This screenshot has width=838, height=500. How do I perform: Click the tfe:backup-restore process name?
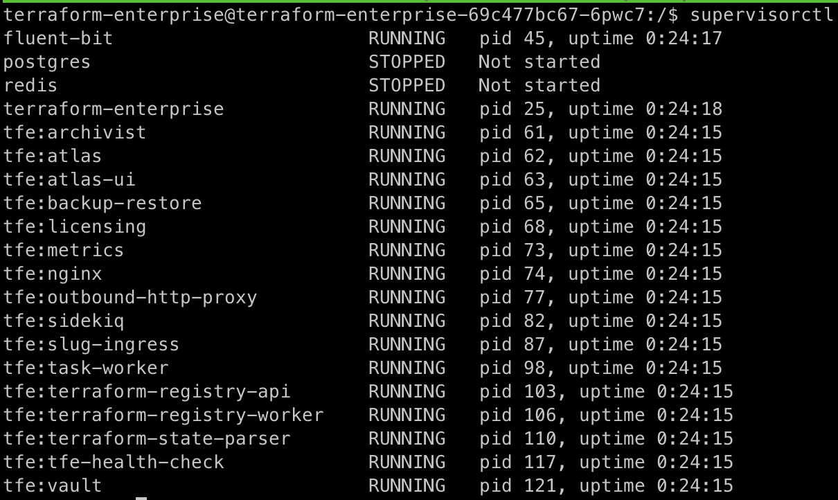coord(102,203)
